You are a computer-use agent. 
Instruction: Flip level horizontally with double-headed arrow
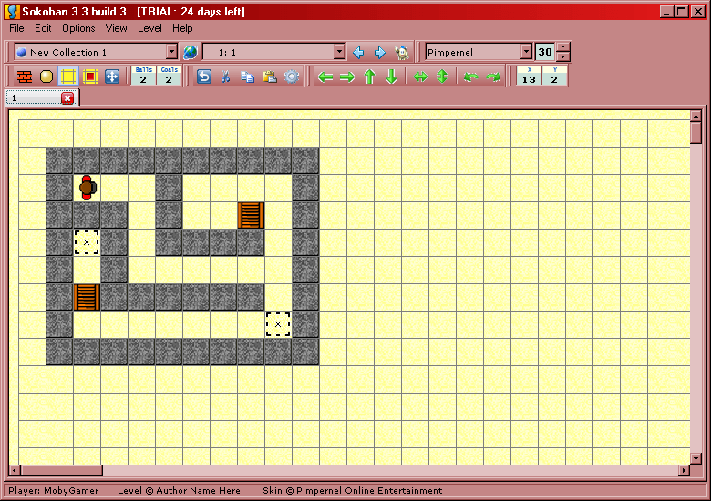click(x=420, y=77)
